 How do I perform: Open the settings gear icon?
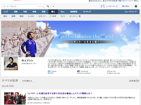point(136,6)
